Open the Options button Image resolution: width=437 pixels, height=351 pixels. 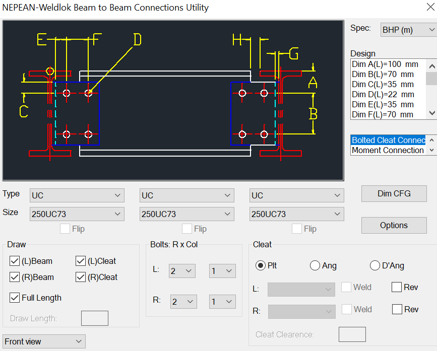tap(394, 225)
